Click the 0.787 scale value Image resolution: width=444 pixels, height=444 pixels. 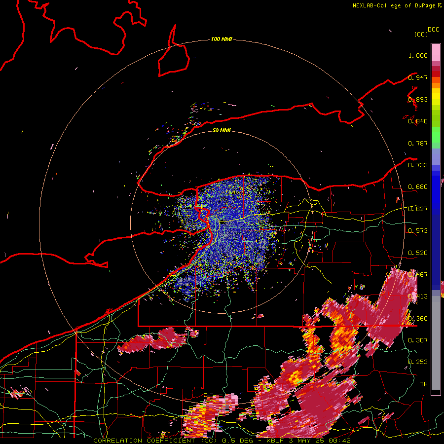point(418,143)
